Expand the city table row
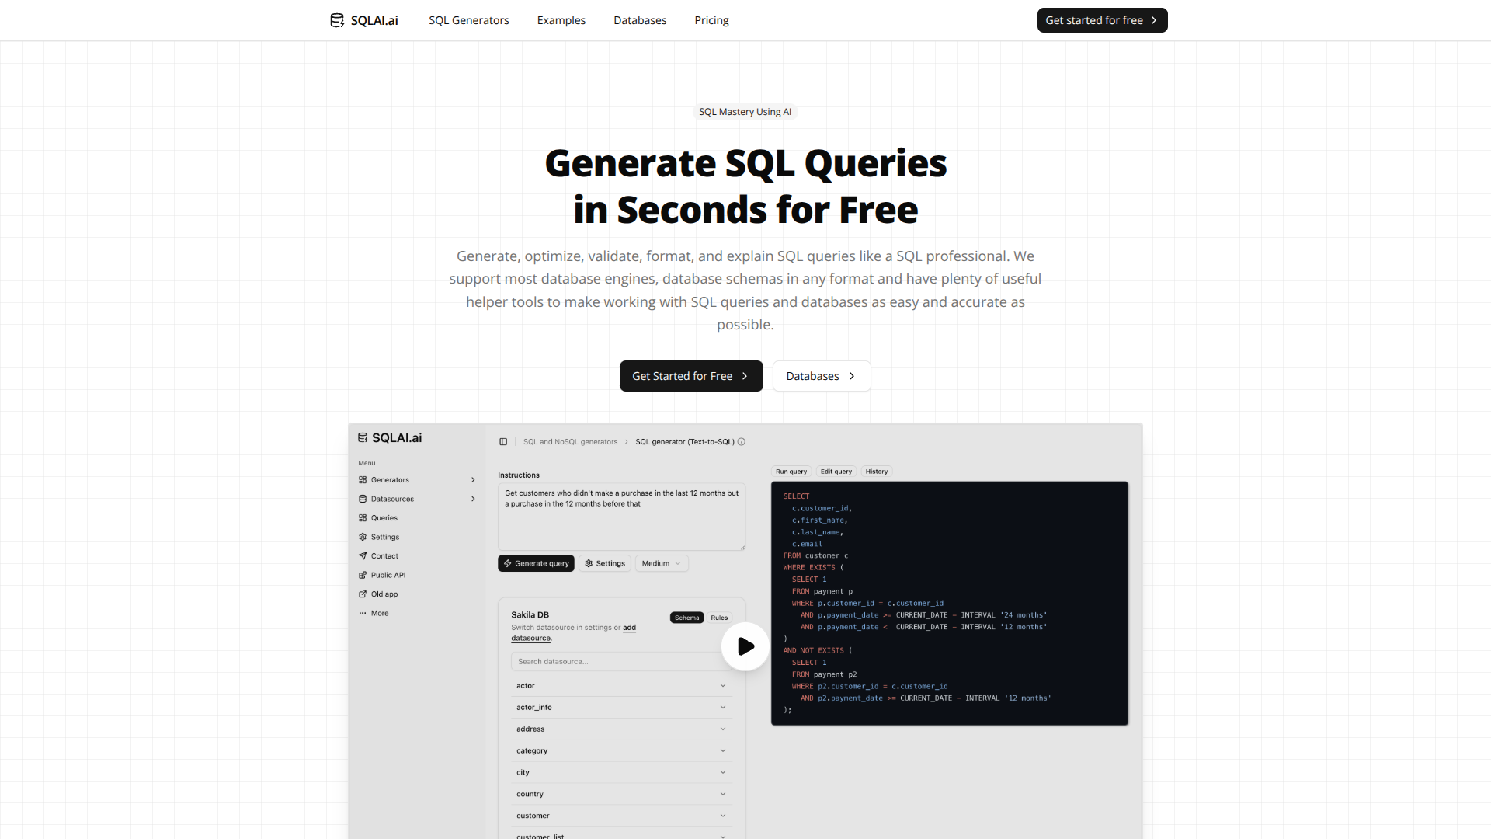This screenshot has height=839, width=1491. [621, 773]
